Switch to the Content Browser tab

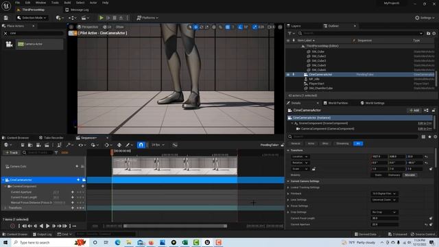point(15,138)
